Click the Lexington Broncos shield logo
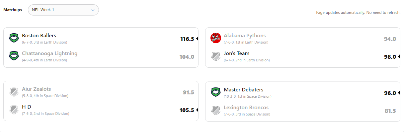The width and height of the screenshot is (404, 132). click(x=216, y=109)
